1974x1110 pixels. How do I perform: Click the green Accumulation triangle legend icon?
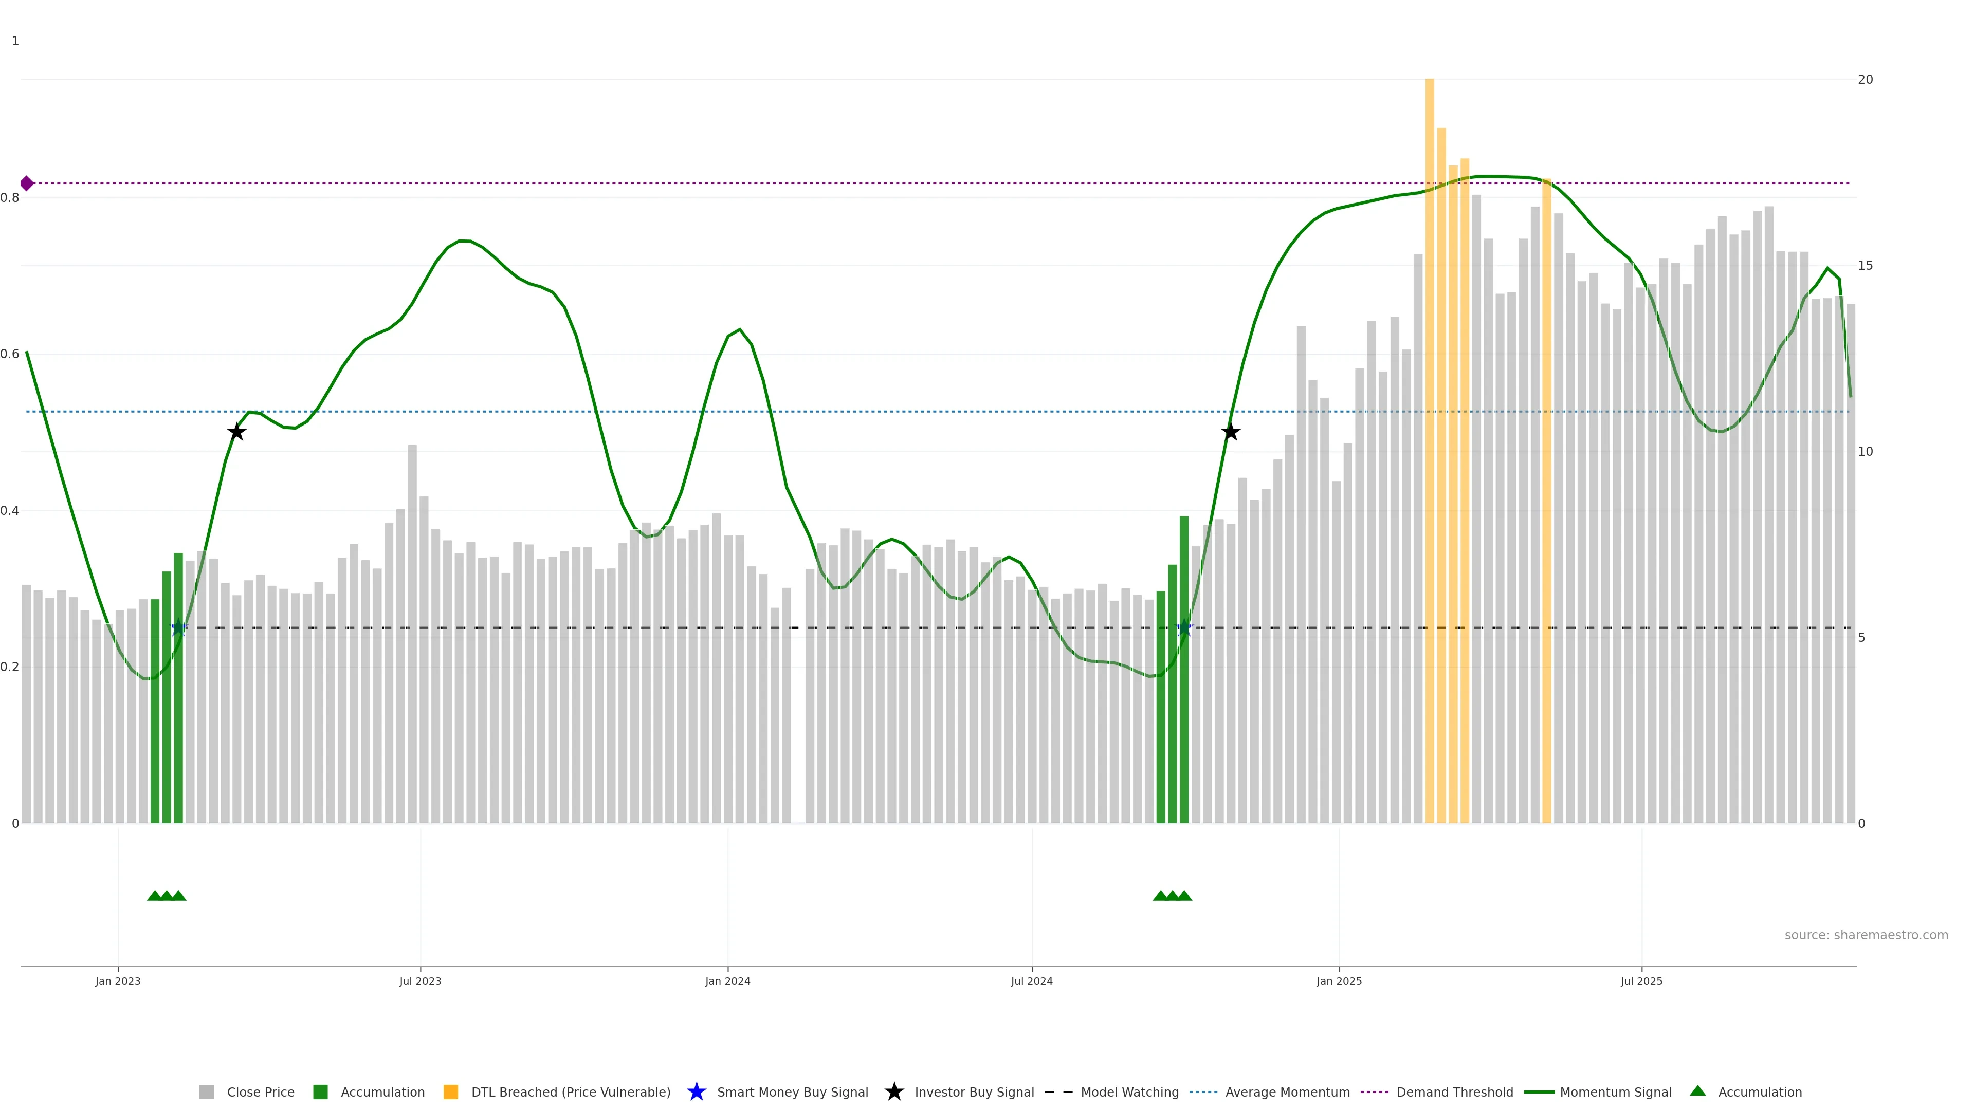point(1697,1091)
